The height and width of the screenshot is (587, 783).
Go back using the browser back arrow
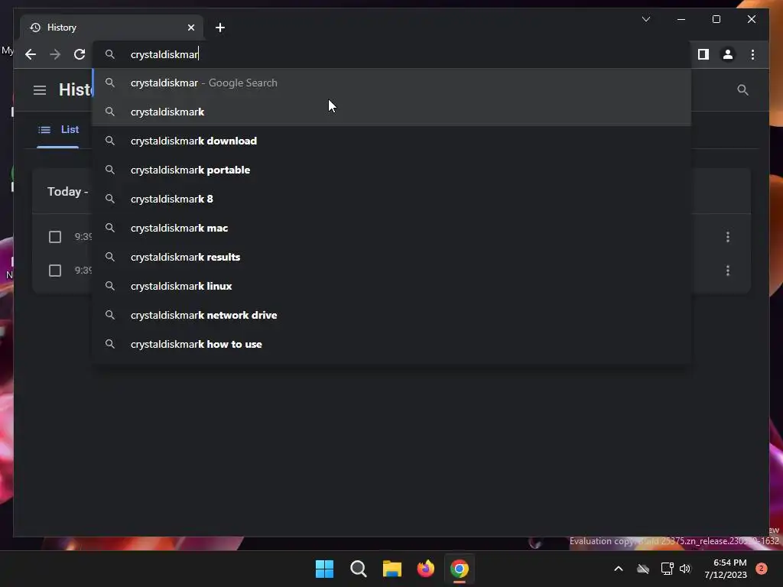[31, 54]
